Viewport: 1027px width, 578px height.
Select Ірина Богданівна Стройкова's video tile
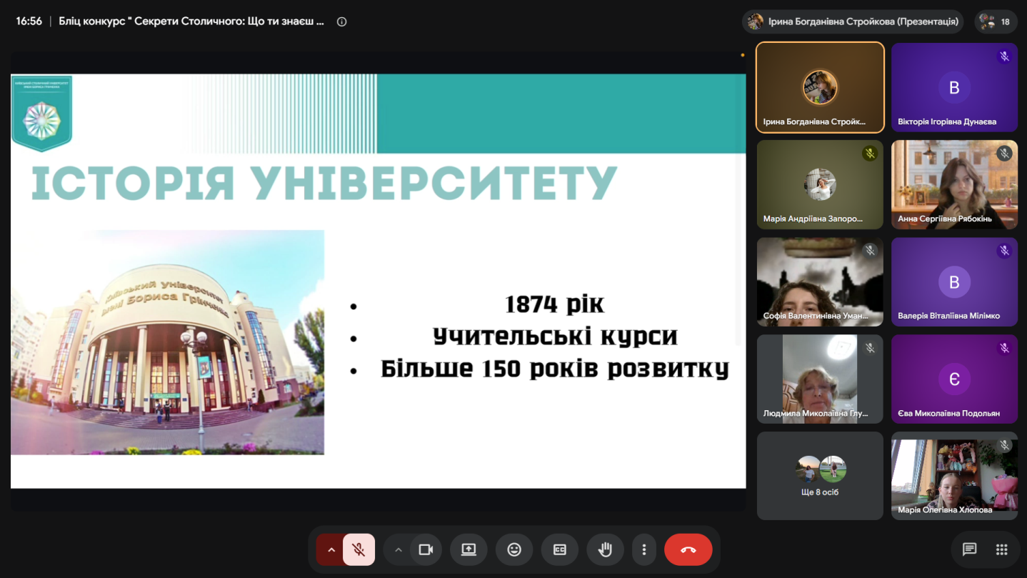point(820,87)
